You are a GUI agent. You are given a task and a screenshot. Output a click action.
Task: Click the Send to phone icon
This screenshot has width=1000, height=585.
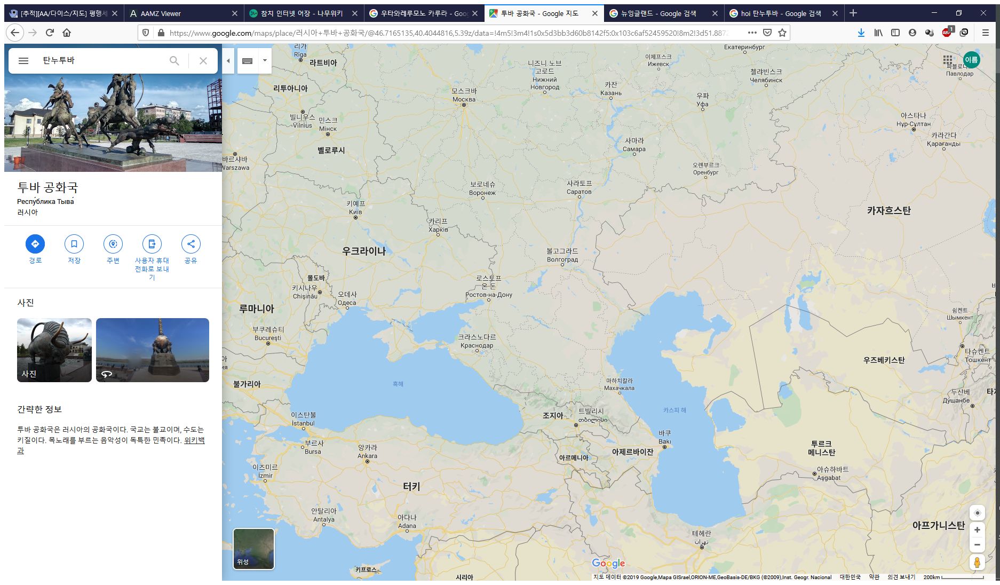[x=152, y=244]
